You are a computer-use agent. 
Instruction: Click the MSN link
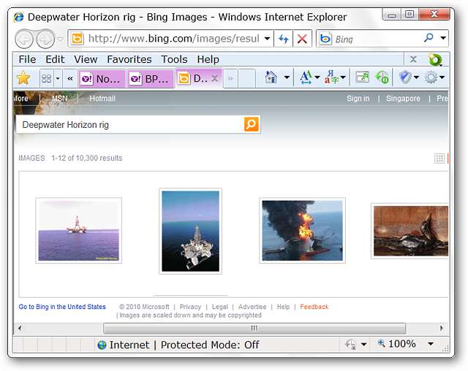pyautogui.click(x=59, y=99)
